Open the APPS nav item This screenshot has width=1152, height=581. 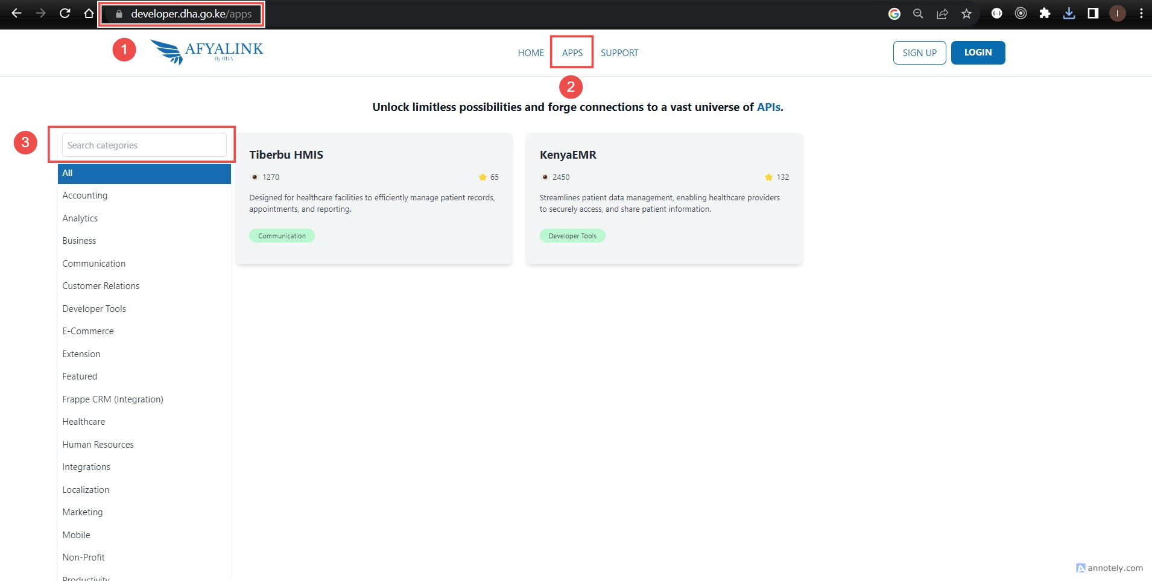(x=572, y=52)
